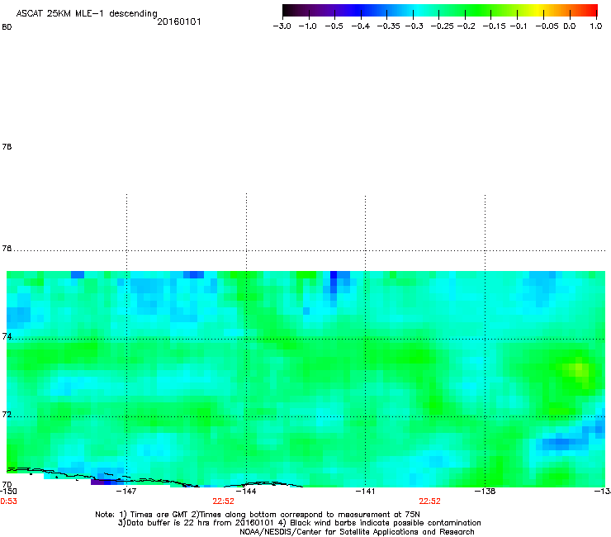Click the -144 longitude axis label

tap(246, 491)
